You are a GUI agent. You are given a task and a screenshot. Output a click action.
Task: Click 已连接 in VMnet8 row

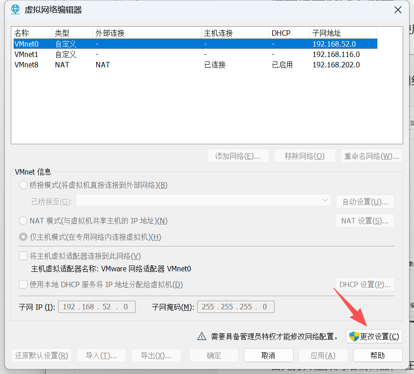point(215,65)
